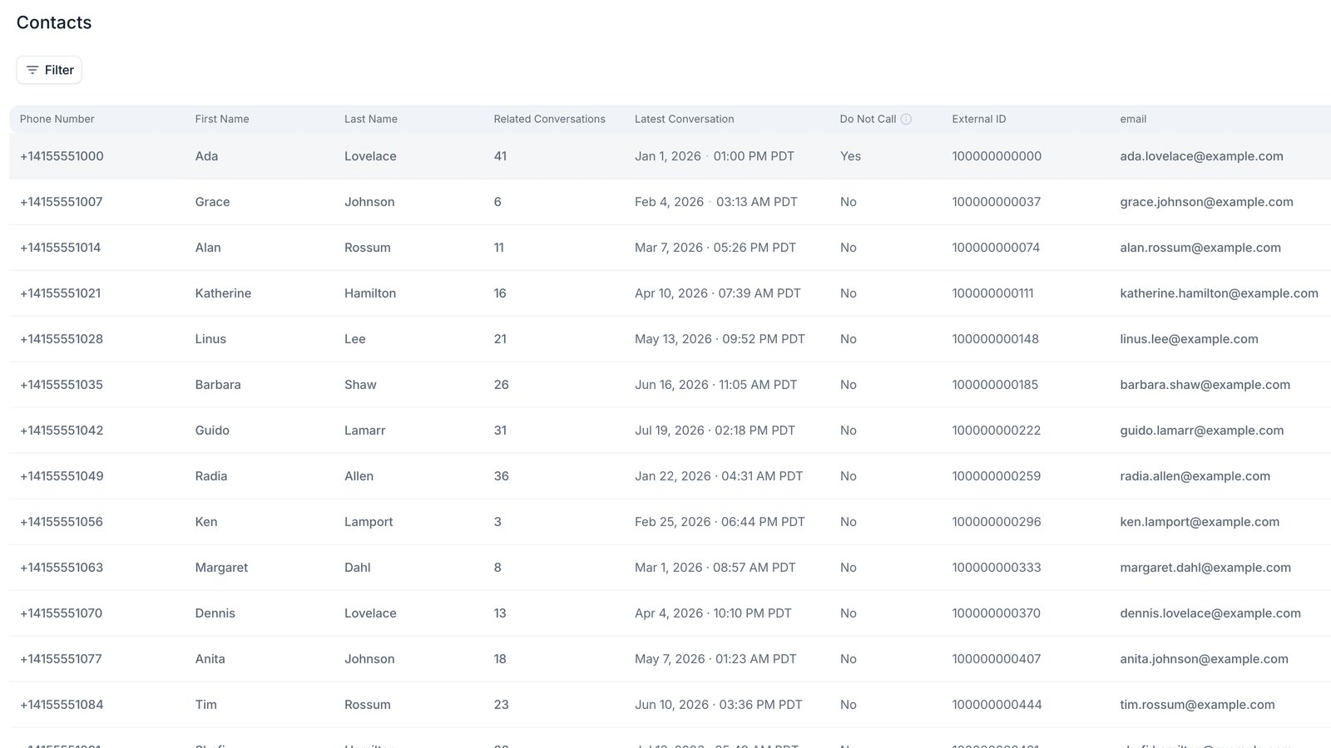Click the first name Margaret
Viewport: 1331px width, 748px height.
221,568
